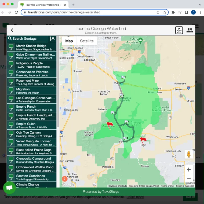This screenshot has height=204, width=204.
Task: Select Empire Gulch geotag
Action: (32, 125)
